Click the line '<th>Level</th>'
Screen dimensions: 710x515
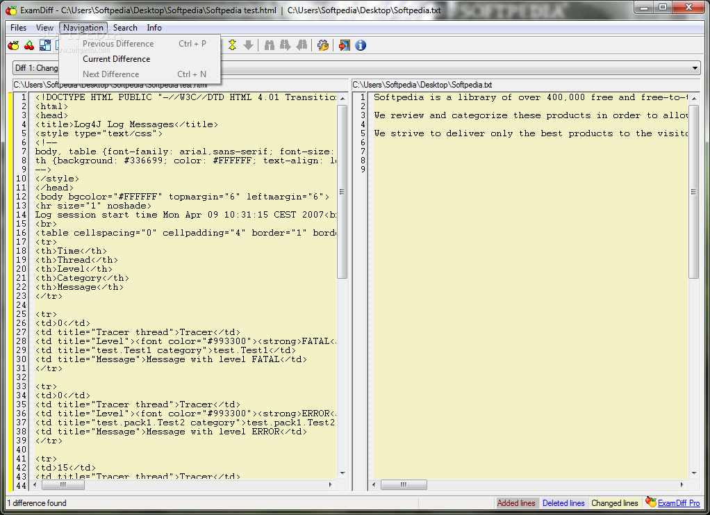tap(74, 268)
